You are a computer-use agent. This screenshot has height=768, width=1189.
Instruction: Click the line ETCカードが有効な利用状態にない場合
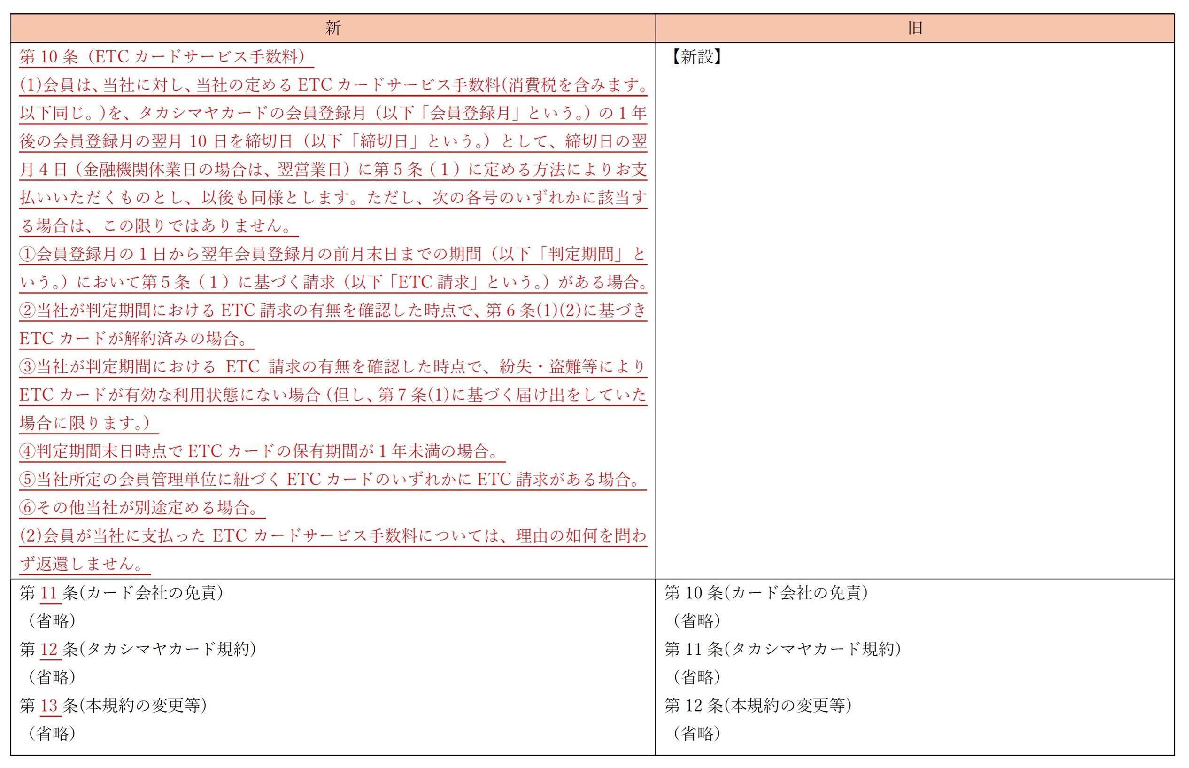pyautogui.click(x=333, y=396)
